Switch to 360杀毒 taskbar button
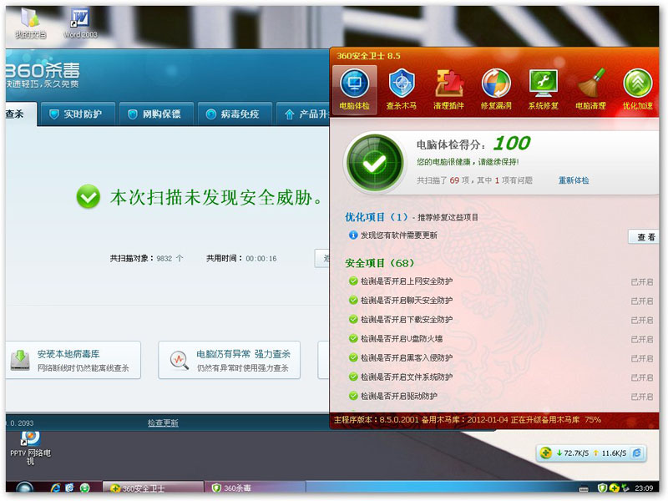This screenshot has width=668, height=501. [x=255, y=488]
